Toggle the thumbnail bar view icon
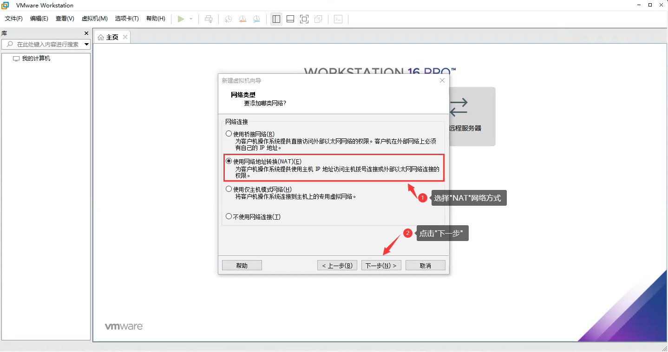 point(290,19)
